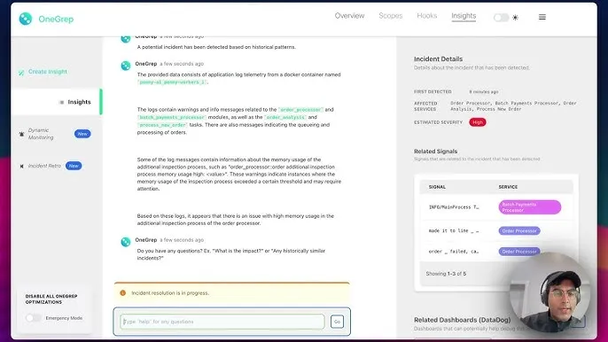Click the Insights list icon in sidebar
Viewport: 608px width, 342px height.
pos(61,103)
